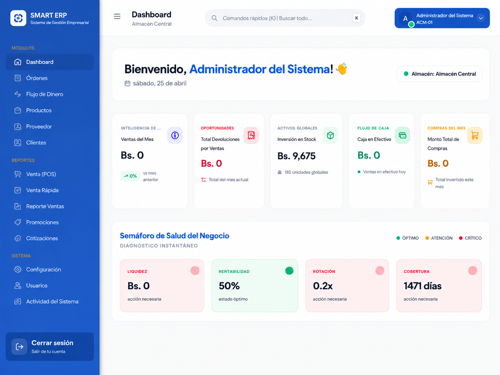Click the Configuración gear icon
Image resolution: width=500 pixels, height=375 pixels.
(18, 269)
